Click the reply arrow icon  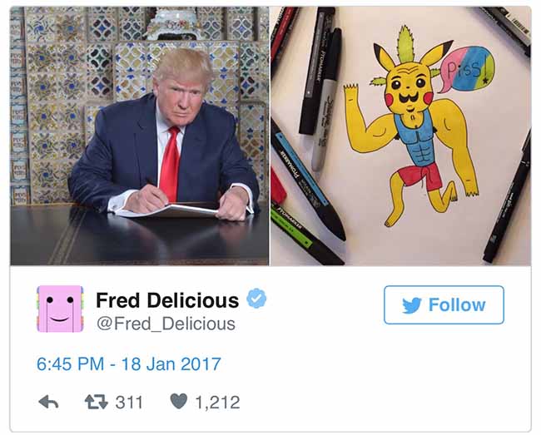(48, 402)
